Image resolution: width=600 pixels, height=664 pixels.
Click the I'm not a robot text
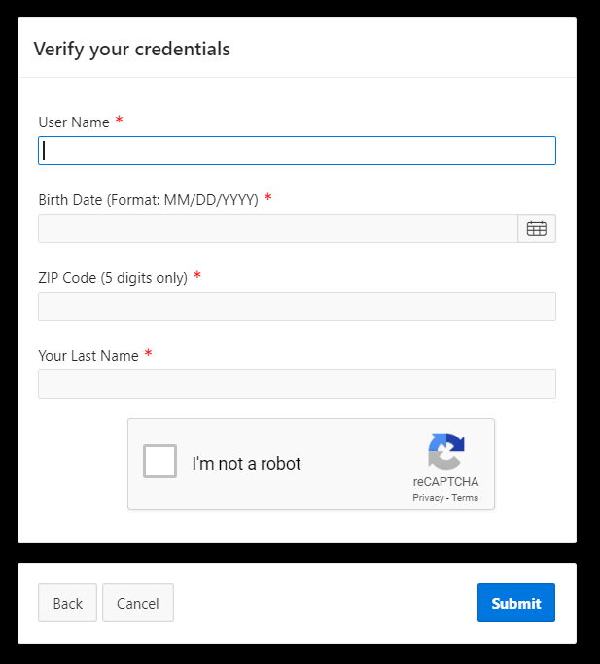click(246, 464)
